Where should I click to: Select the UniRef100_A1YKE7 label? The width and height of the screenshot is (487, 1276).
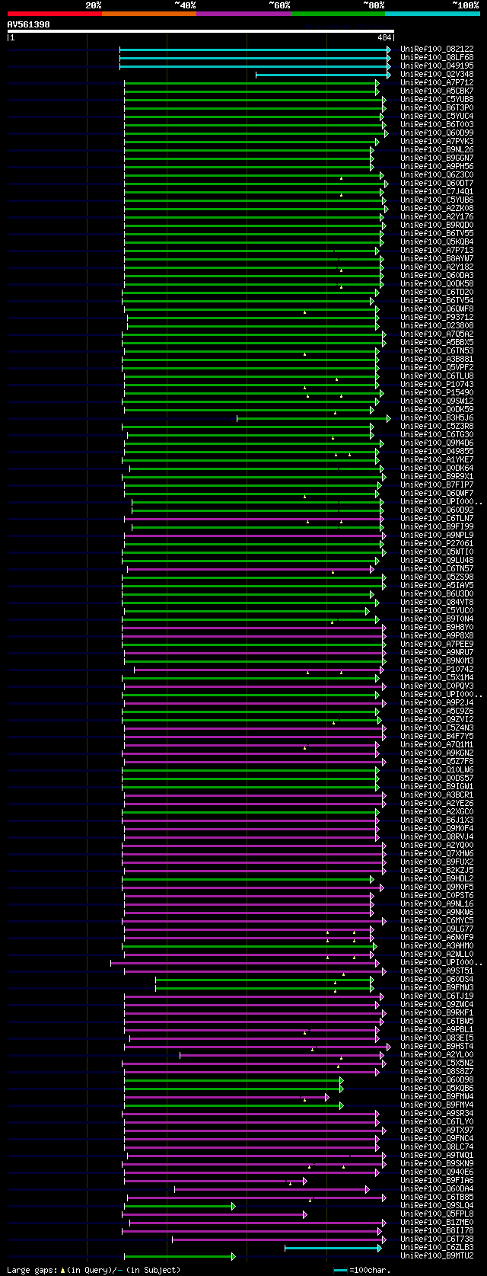pos(437,459)
